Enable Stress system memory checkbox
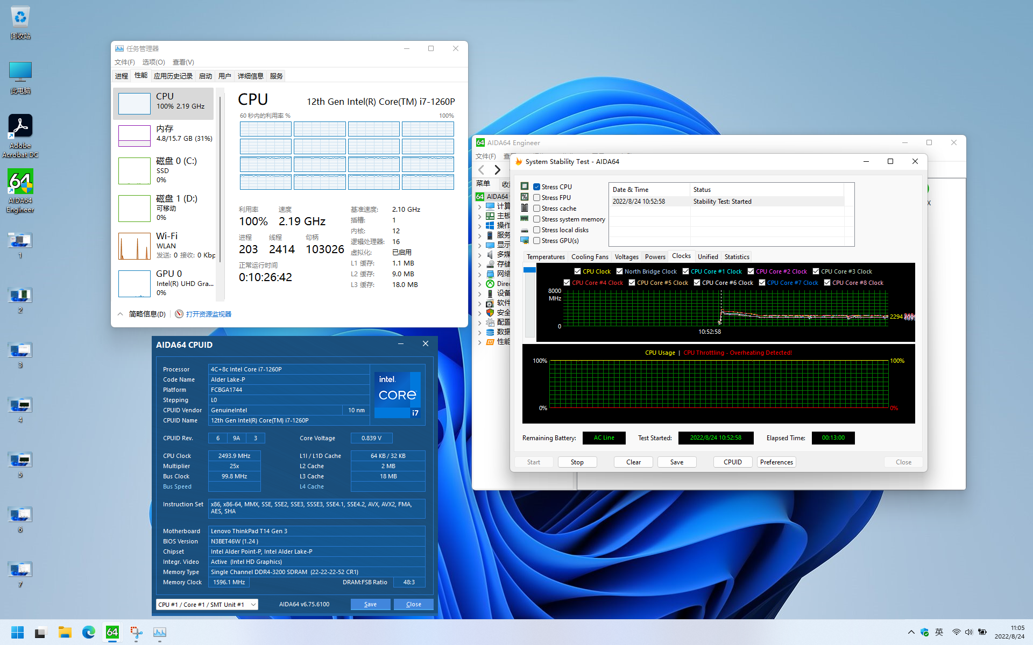 536,219
